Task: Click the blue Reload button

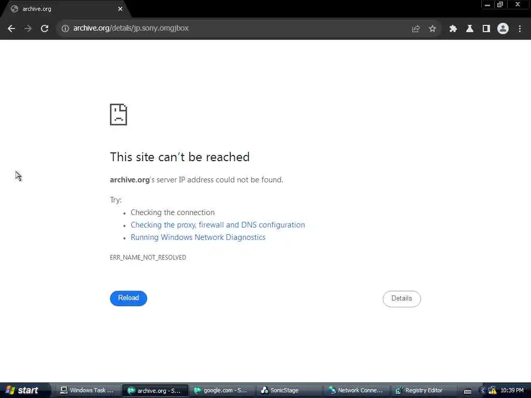Action: [129, 298]
